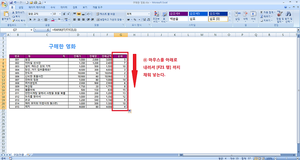Image resolution: width=300 pixels, height=160 pixels.
Task: Expand the formula bar
Action: 298,30
